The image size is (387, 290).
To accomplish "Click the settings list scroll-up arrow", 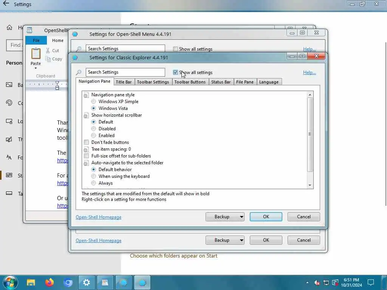I will 310,95.
